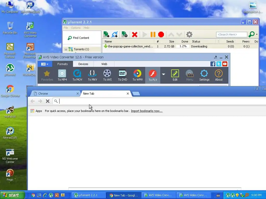Click Move Down Queue arrow in µTorrent
This screenshot has height=199, width=266.
click(179, 35)
